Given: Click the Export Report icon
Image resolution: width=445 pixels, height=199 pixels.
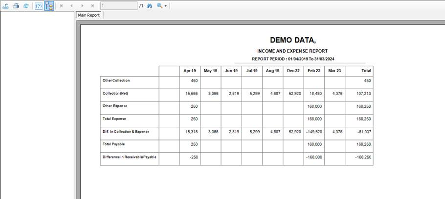Looking at the screenshot, I should click(6, 6).
